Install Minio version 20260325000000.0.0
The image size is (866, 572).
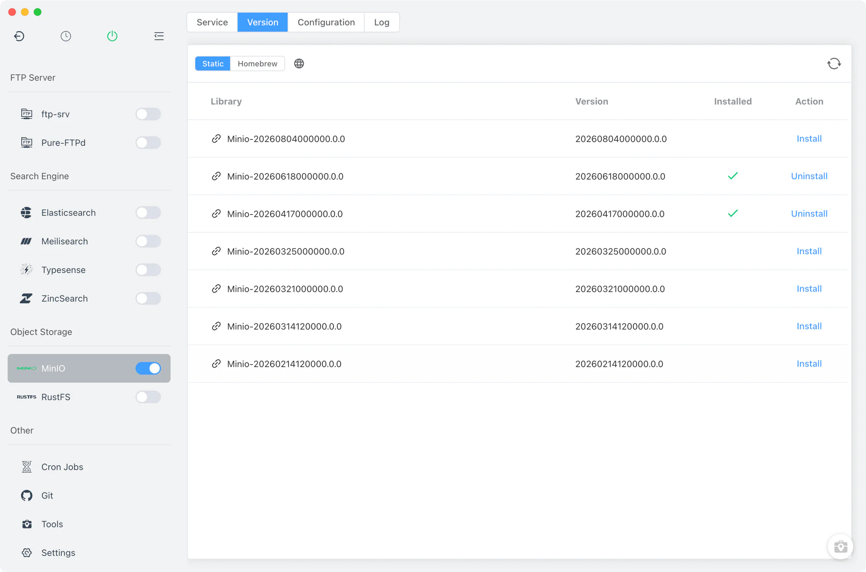point(809,251)
